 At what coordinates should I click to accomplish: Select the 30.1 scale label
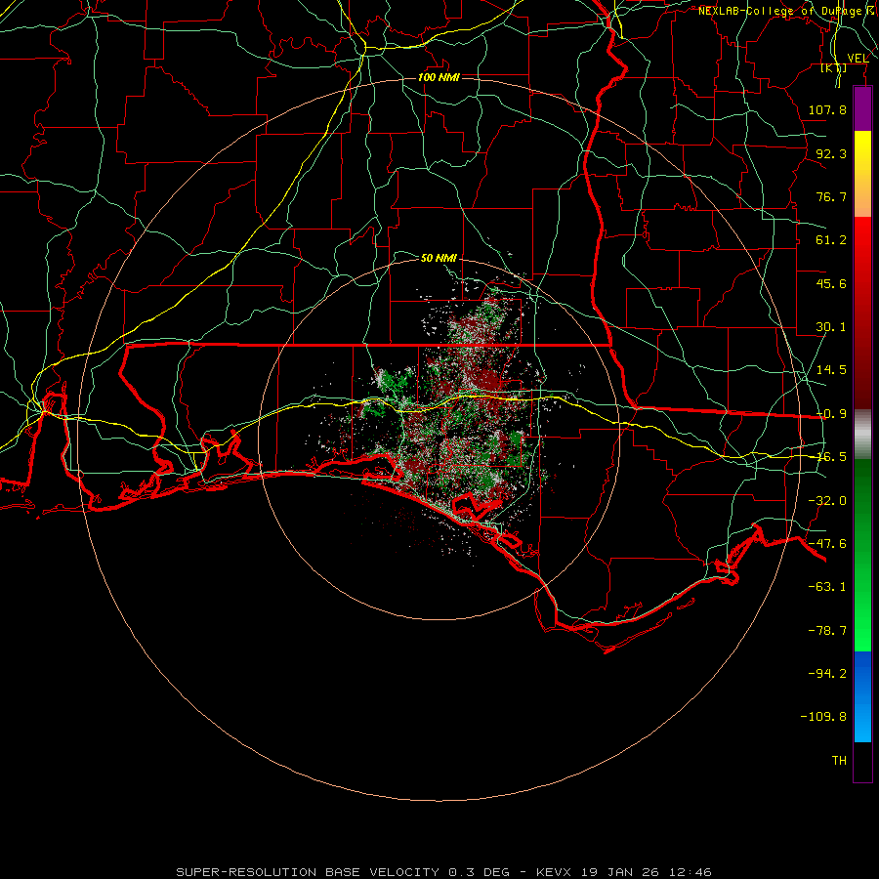tap(831, 327)
